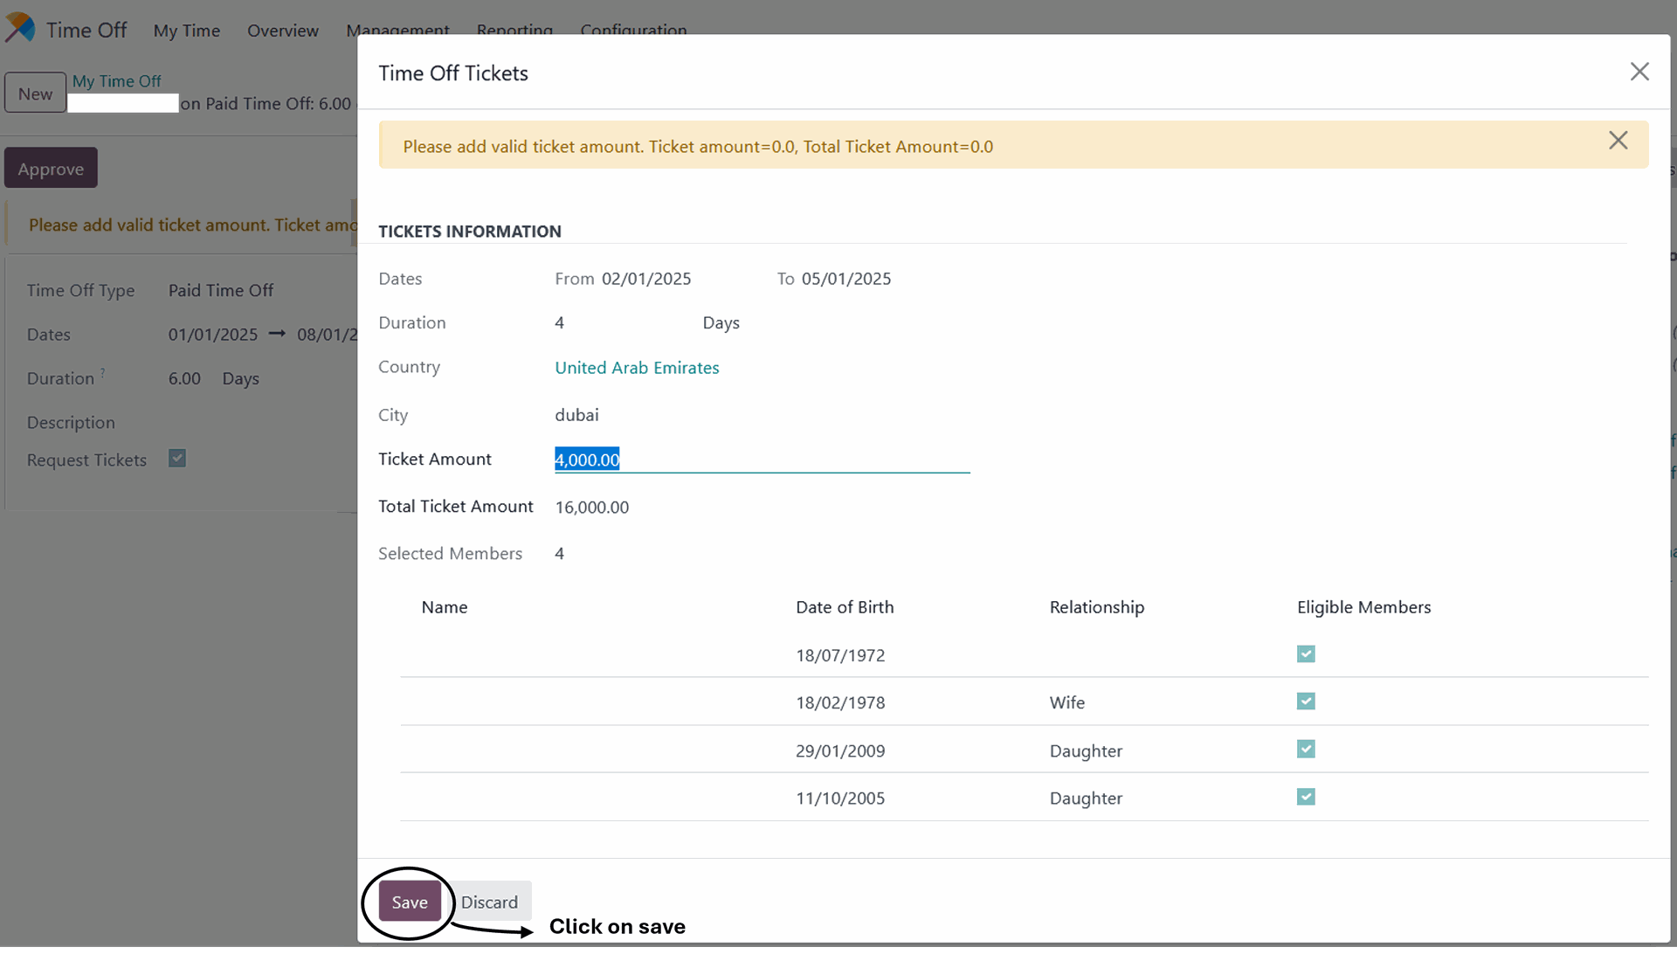Open the My Time menu
Viewport: 1677px width, 954px height.
click(187, 31)
